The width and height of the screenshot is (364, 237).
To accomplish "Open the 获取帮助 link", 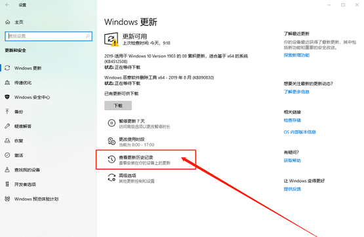I will [293, 160].
